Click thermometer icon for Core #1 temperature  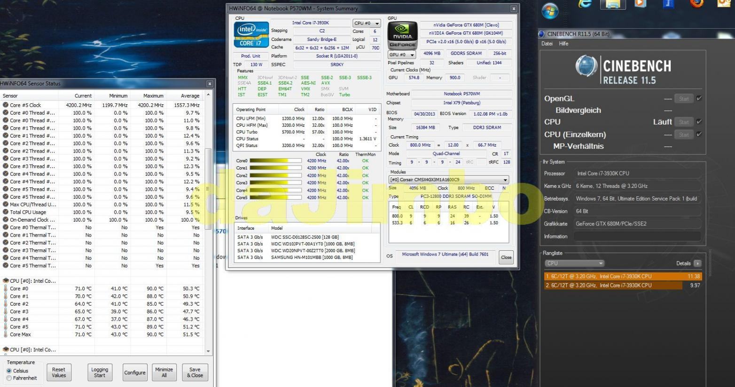[x=6, y=296]
